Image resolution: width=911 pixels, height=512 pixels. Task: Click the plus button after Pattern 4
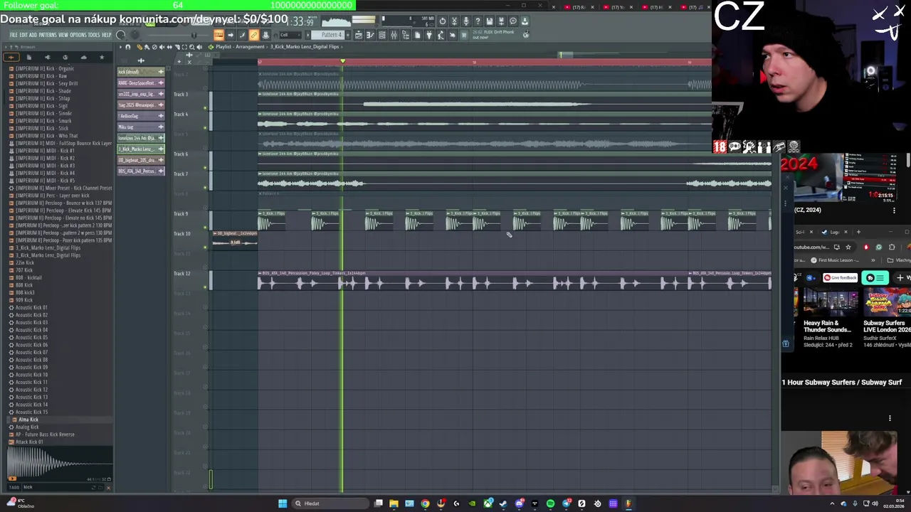point(348,35)
